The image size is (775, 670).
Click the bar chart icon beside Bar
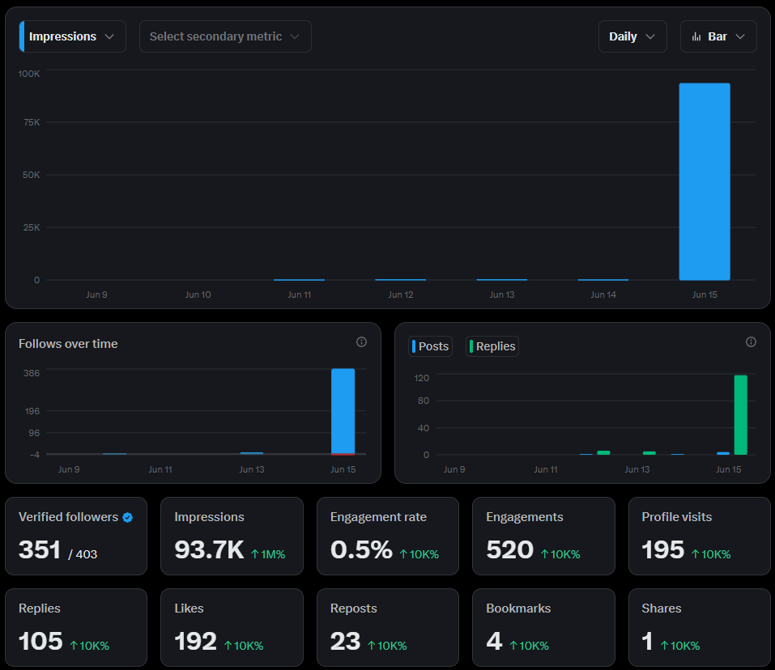tap(696, 36)
